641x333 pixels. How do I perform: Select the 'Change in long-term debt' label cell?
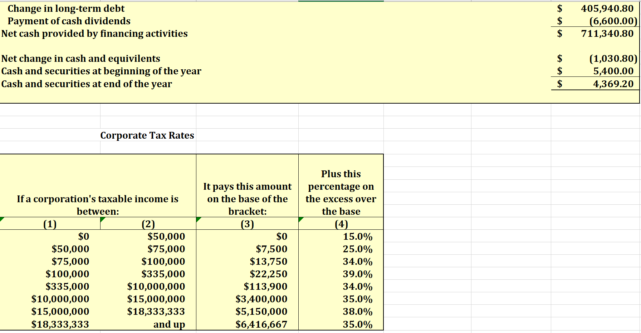pos(66,9)
